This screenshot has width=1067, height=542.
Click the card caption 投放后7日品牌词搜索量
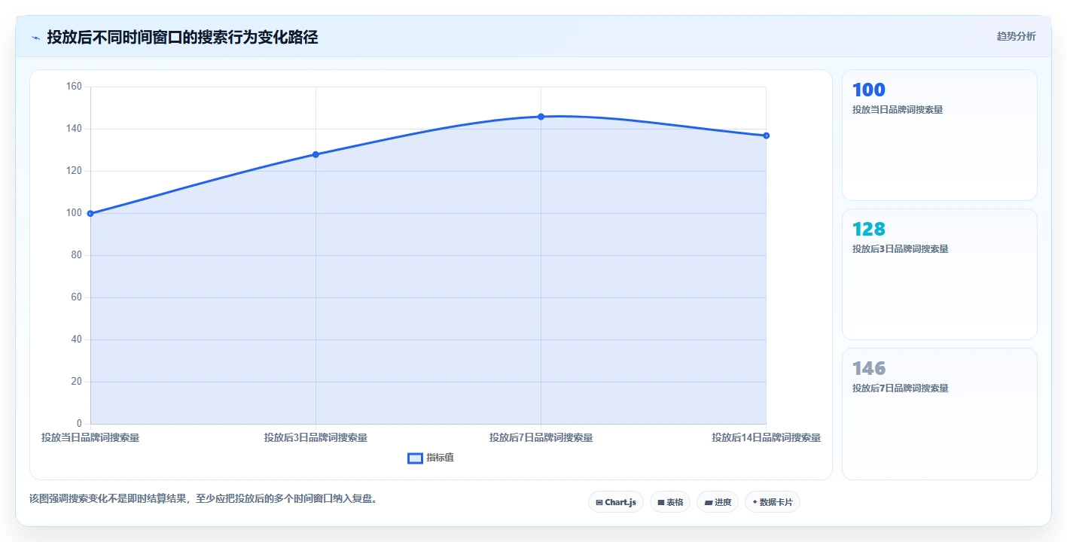[900, 388]
